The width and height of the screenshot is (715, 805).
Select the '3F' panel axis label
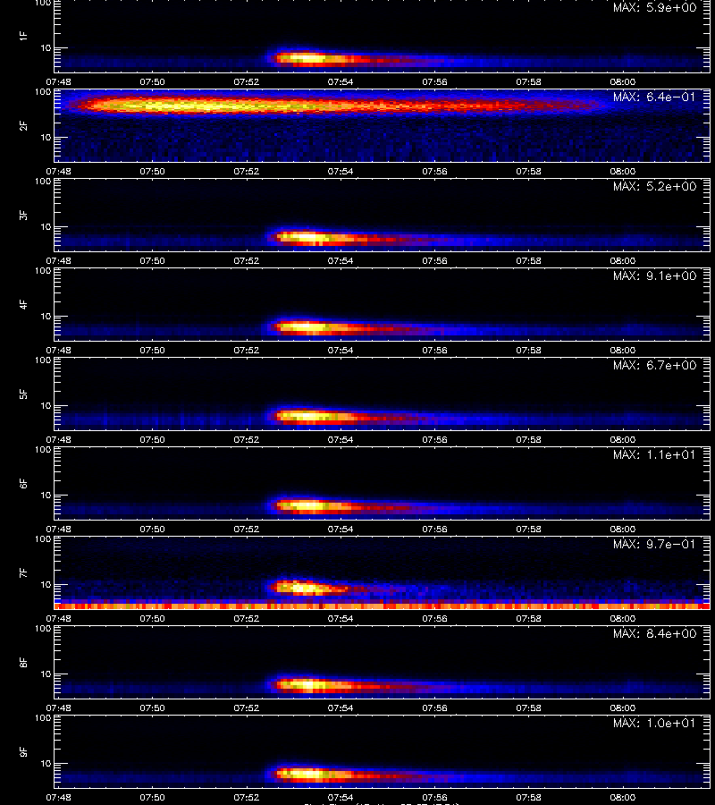tap(23, 215)
